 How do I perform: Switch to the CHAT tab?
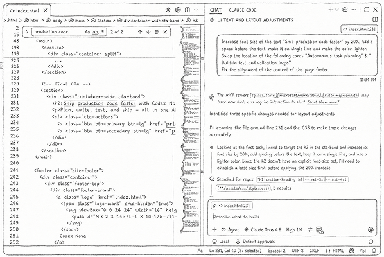(x=216, y=10)
